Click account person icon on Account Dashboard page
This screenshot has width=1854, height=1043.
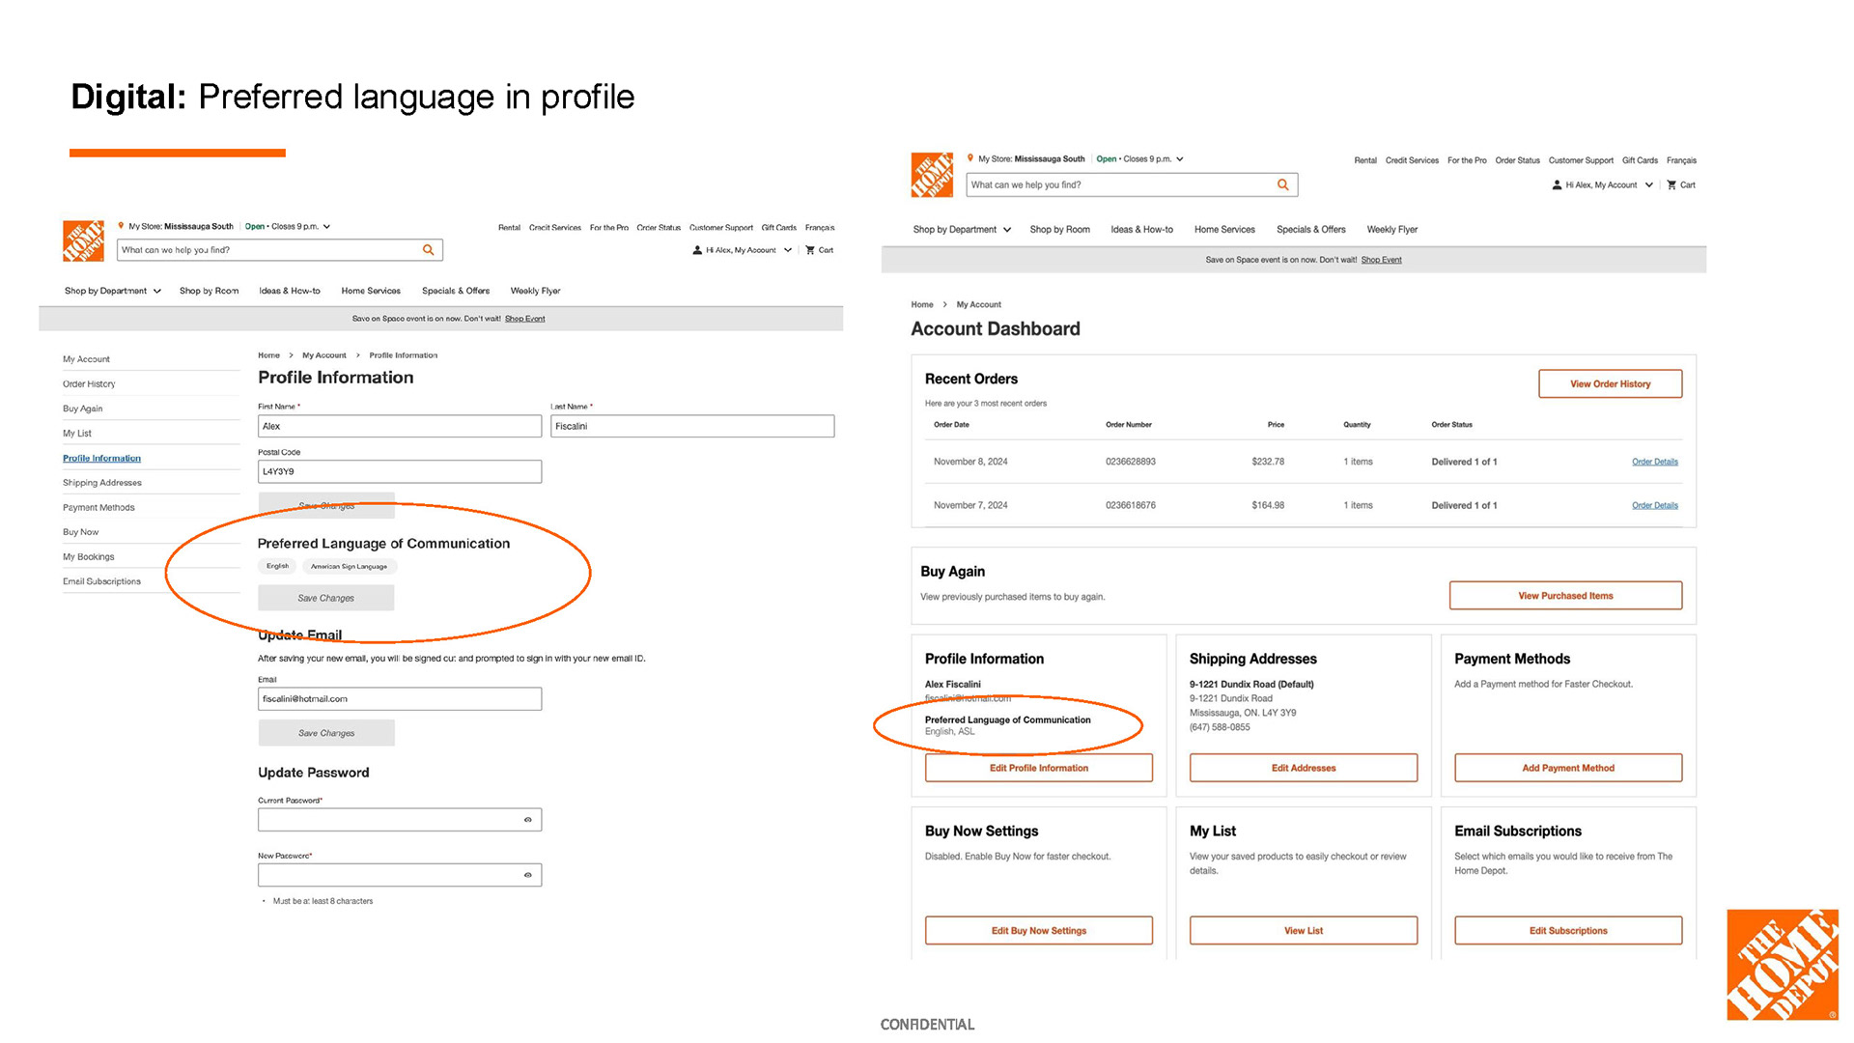1557,184
